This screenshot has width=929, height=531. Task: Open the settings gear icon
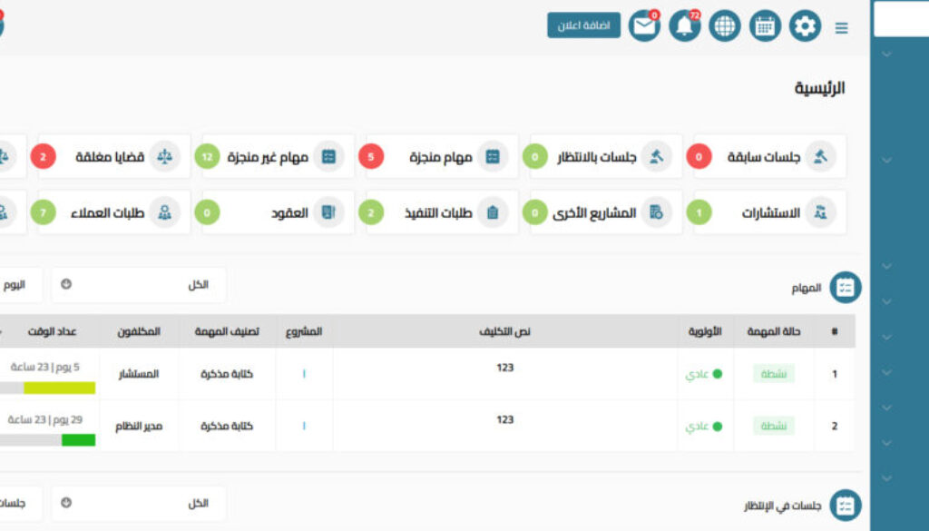click(803, 26)
